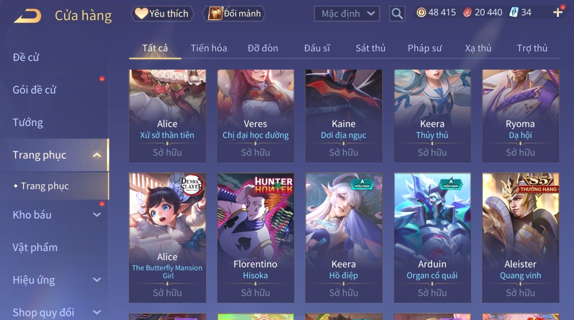Screen dimensions: 574x320
Task: Tap the golden back arrow icon
Action: [x=27, y=16]
